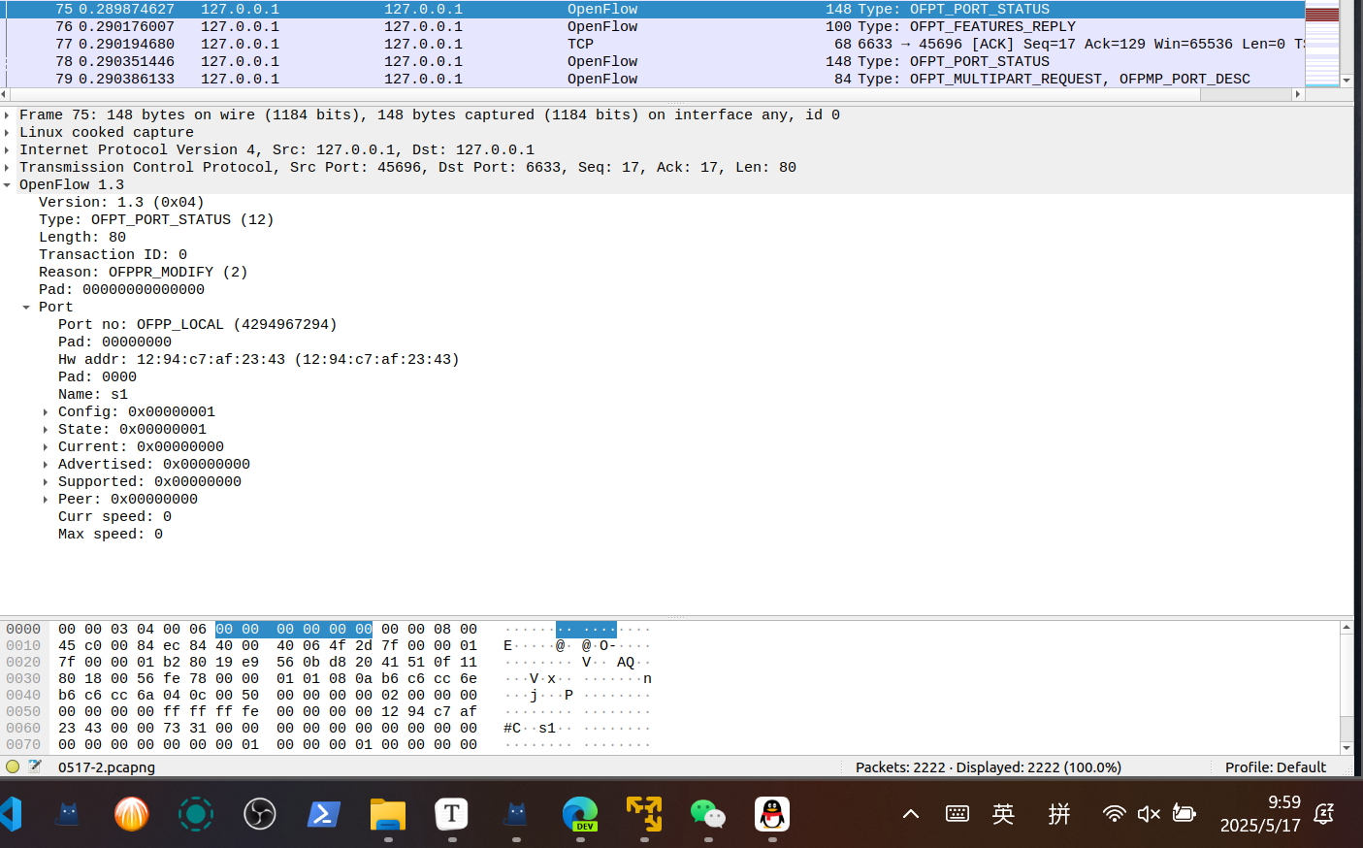
Task: Open the QQ penguin app
Action: 771,813
